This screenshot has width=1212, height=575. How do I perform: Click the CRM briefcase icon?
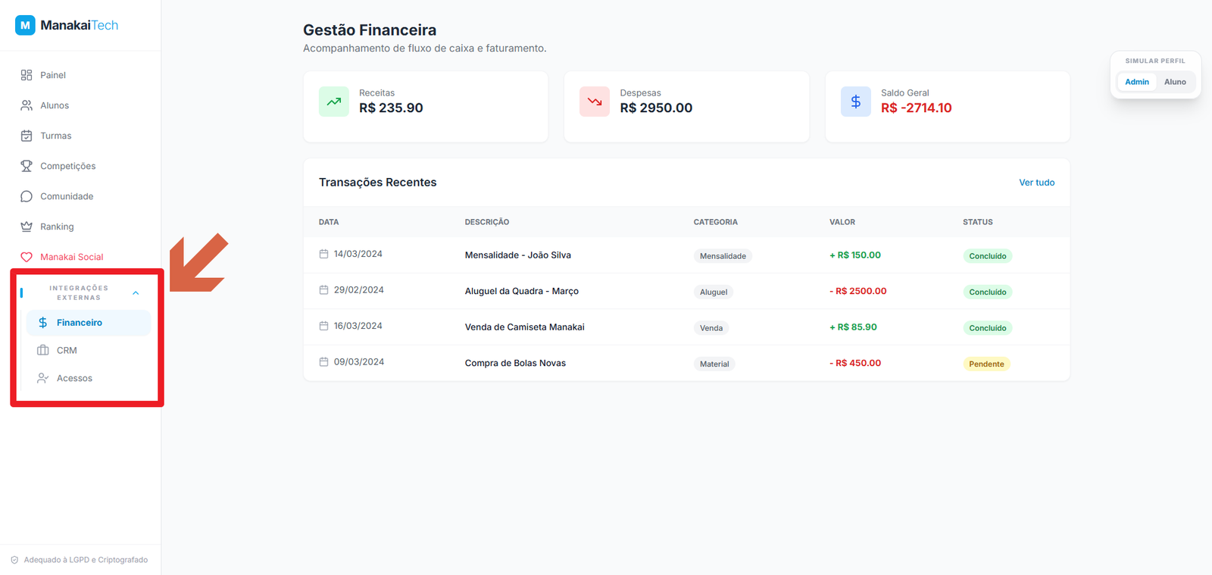[43, 350]
